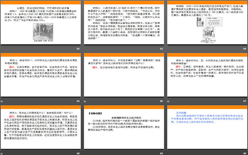Image resolution: width=248 pixels, height=155 pixels.
Task: Click the slide number label 82
Action: pyautogui.click(x=78, y=49)
